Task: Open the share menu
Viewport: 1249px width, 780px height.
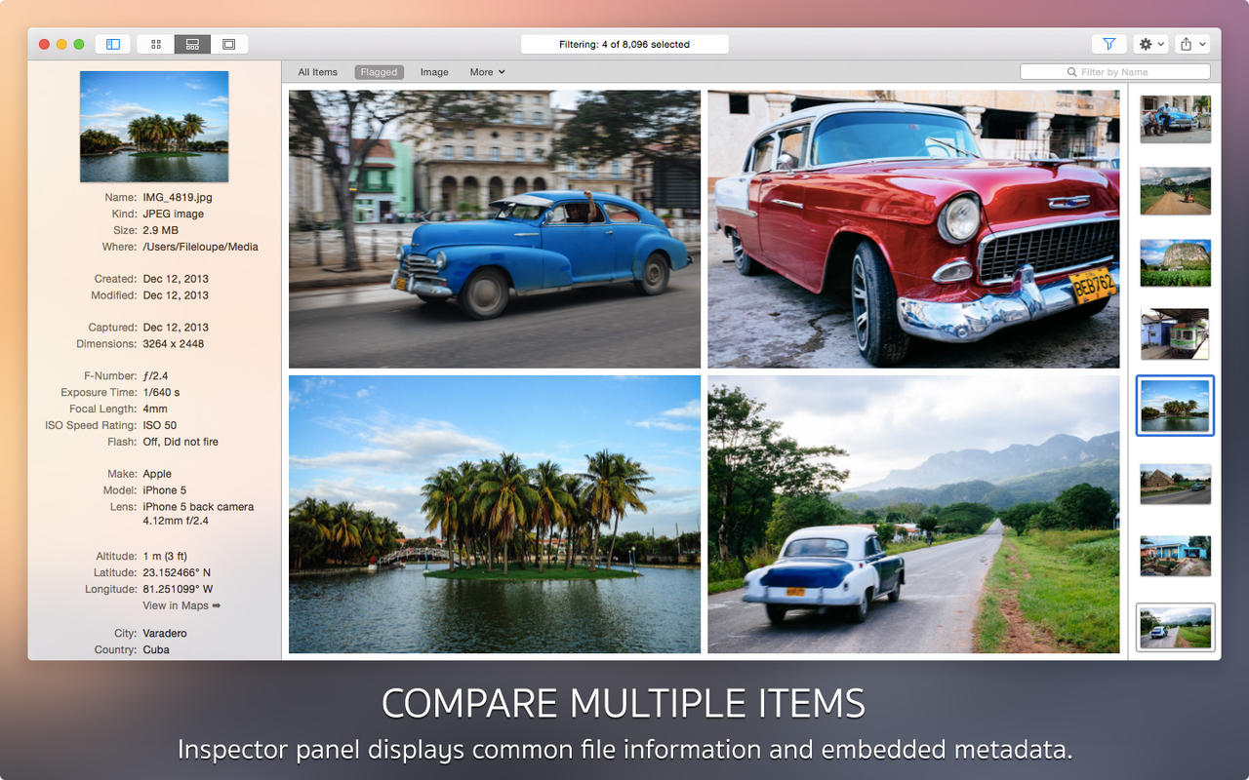Action: click(1191, 44)
